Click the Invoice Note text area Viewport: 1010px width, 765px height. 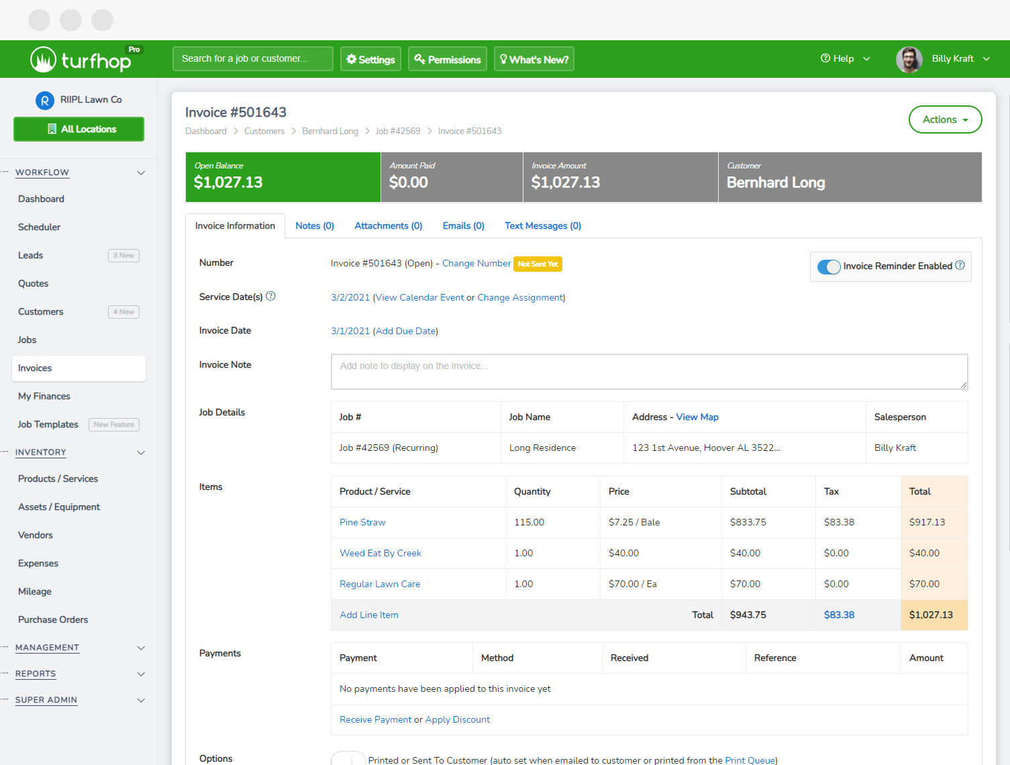(648, 372)
